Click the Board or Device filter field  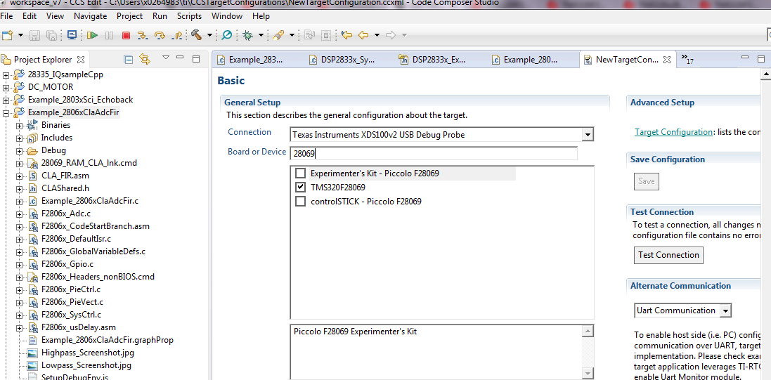pos(433,153)
